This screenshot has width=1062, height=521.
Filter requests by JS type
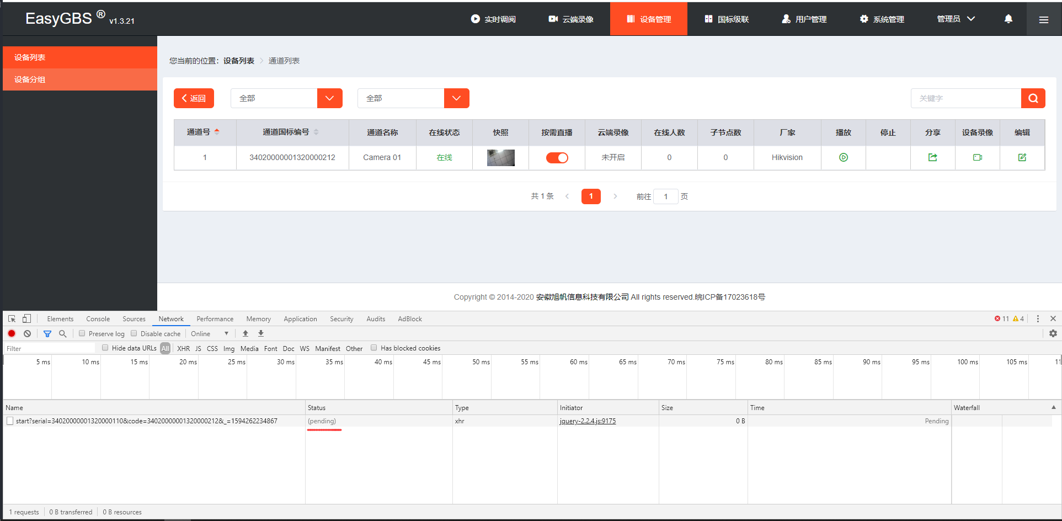[x=198, y=348]
